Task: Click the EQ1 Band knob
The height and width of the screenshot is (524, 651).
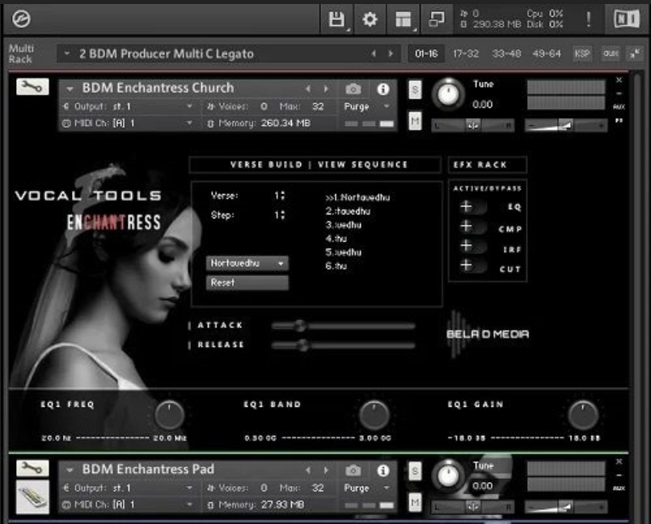Action: click(x=374, y=415)
